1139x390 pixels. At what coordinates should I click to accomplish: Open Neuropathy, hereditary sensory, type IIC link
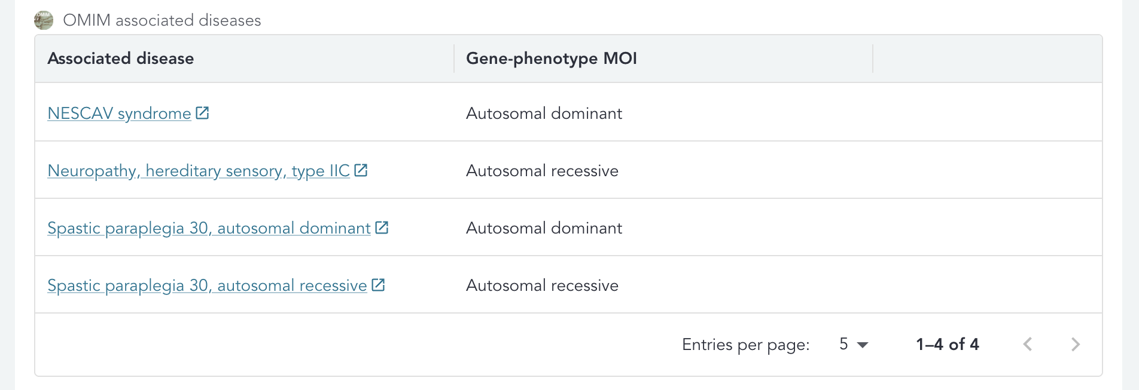pos(198,171)
